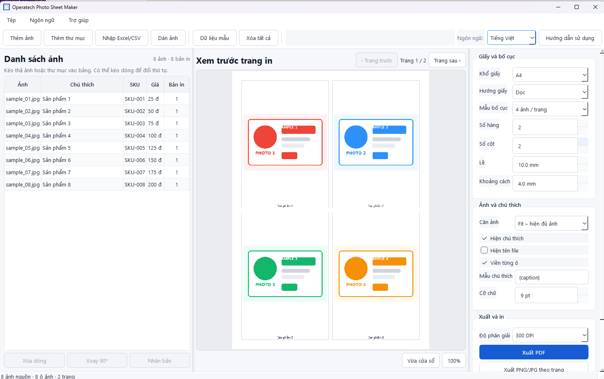The width and height of the screenshot is (604, 379).
Task: Go to next page with Trang sau
Action: tap(447, 60)
